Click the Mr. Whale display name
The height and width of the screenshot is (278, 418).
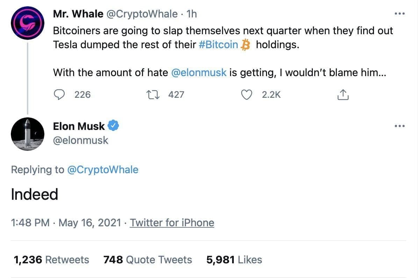(78, 14)
